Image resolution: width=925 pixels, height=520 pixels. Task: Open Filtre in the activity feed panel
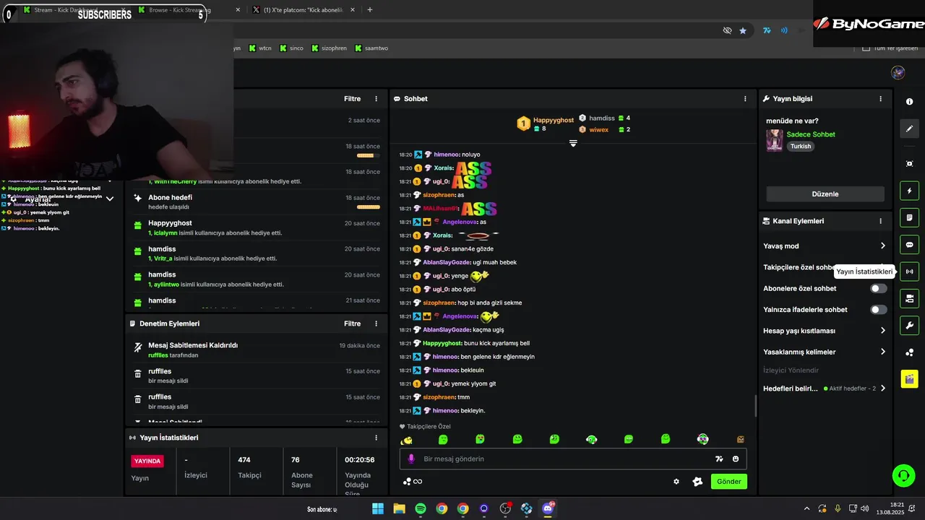[352, 99]
